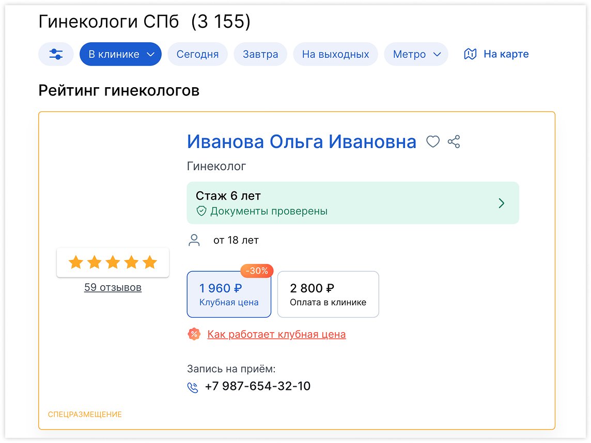Add doctor to favorites with heart icon
Screen dimensions: 591x443
point(433,142)
